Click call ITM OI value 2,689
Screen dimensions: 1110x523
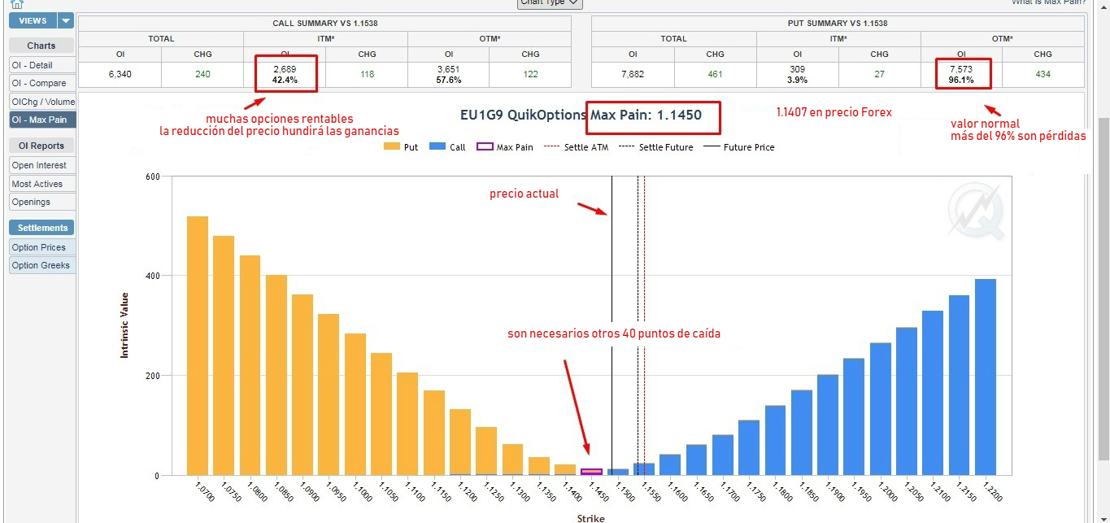[285, 69]
